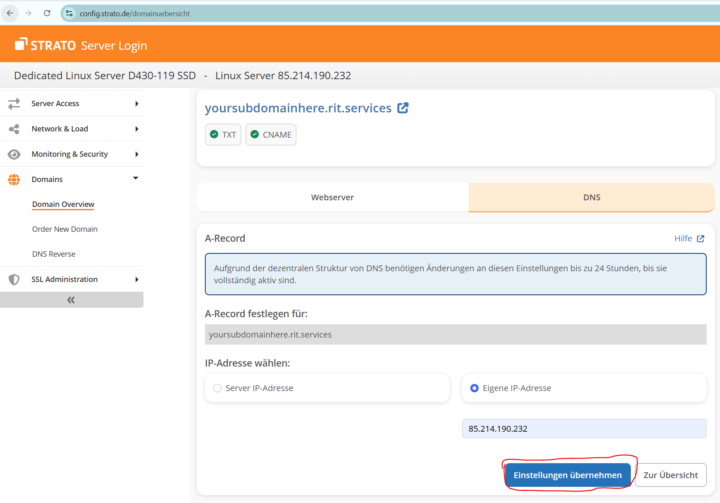Select Eigene IP-Adresse radio button
This screenshot has height=503, width=720.
click(x=474, y=388)
